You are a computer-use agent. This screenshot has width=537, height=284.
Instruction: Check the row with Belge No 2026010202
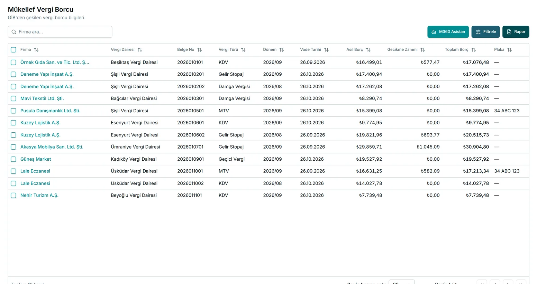(x=13, y=86)
